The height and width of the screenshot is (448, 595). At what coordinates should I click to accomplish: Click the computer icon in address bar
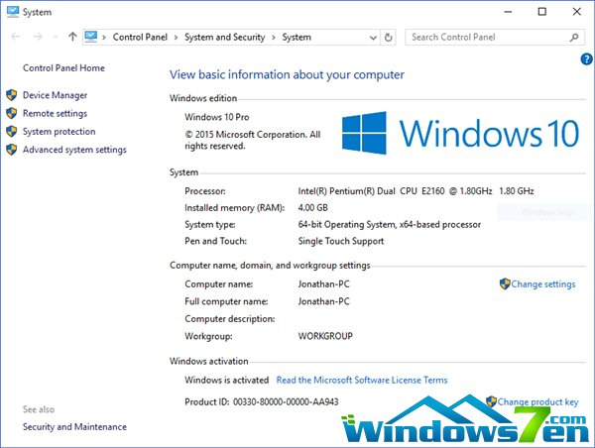[91, 37]
